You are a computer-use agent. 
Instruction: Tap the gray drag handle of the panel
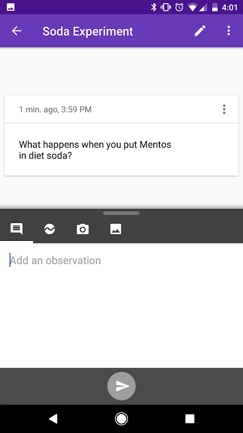point(121,213)
